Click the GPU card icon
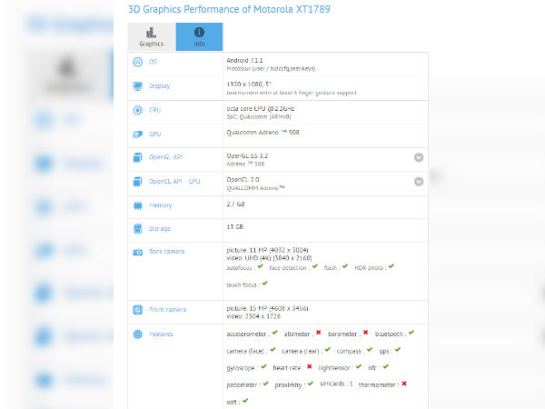Screen dimensions: 545x409 click(x=138, y=135)
